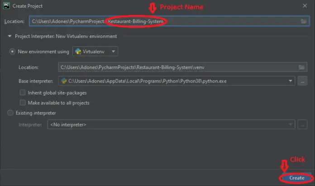Click the New environment using label
Image resolution: width=315 pixels, height=186 pixels.
click(43, 52)
